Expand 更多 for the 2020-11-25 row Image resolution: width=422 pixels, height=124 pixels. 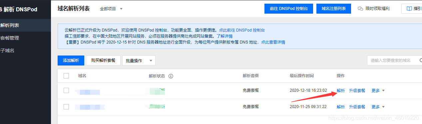378,107
